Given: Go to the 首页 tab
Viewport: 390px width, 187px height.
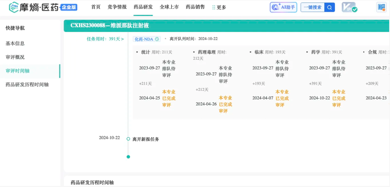Looking at the screenshot, I should point(96,7).
